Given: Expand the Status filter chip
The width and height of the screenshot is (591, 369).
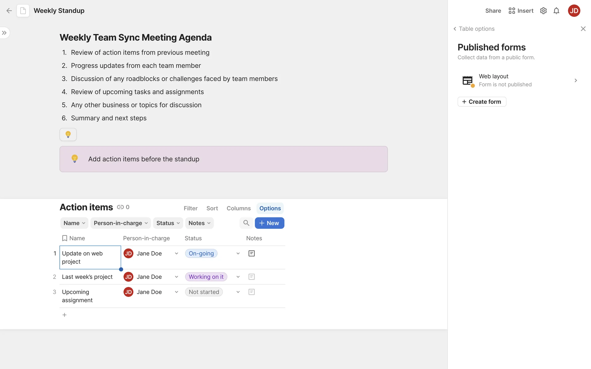Looking at the screenshot, I should (168, 223).
